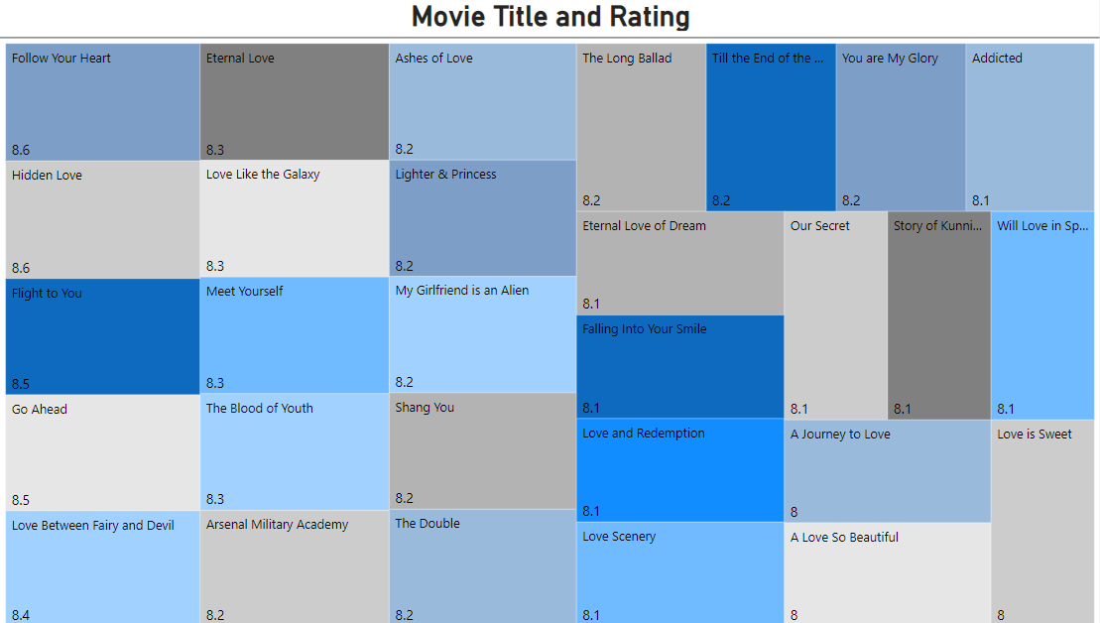The height and width of the screenshot is (623, 1100).
Task: Select My Girlfriend is an Alien tile
Action: [x=482, y=334]
